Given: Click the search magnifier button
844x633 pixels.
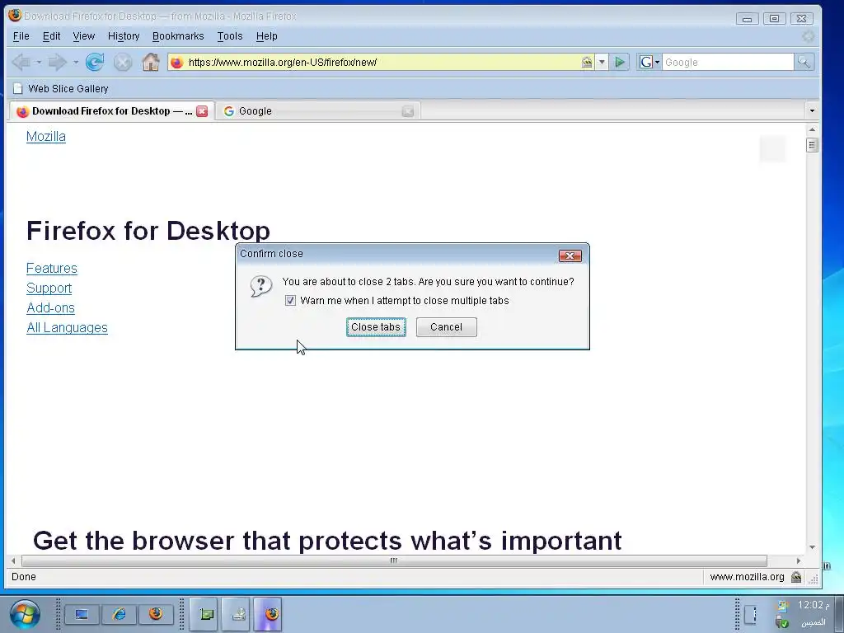Looking at the screenshot, I should pos(804,63).
